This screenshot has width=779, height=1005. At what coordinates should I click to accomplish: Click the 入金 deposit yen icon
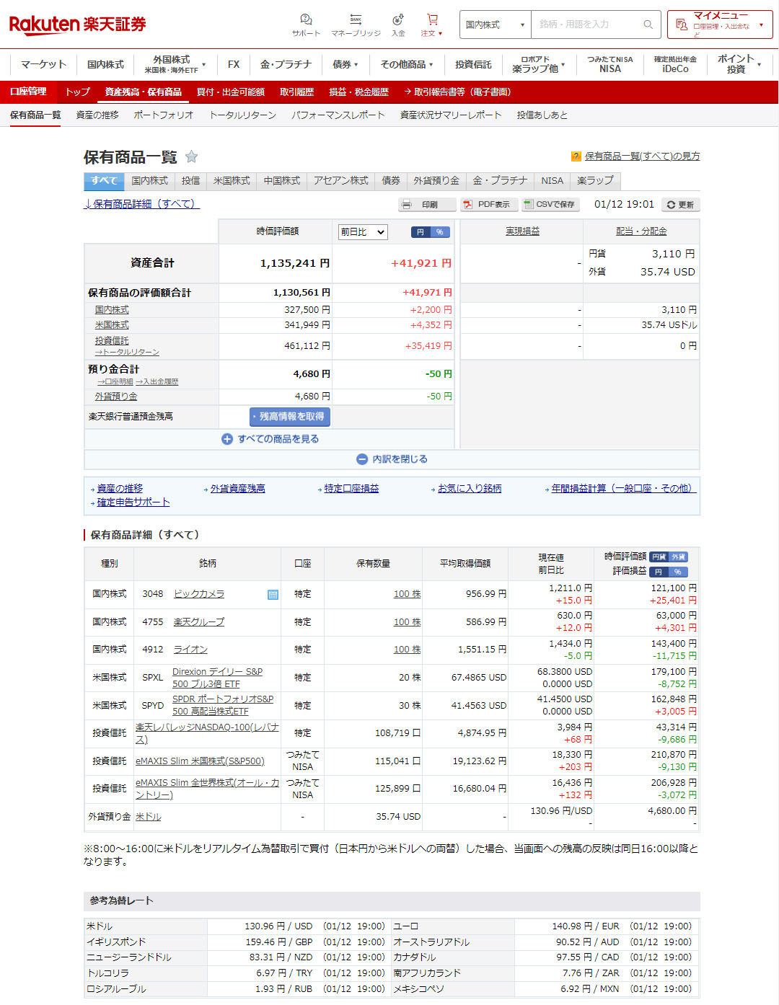pos(397,20)
